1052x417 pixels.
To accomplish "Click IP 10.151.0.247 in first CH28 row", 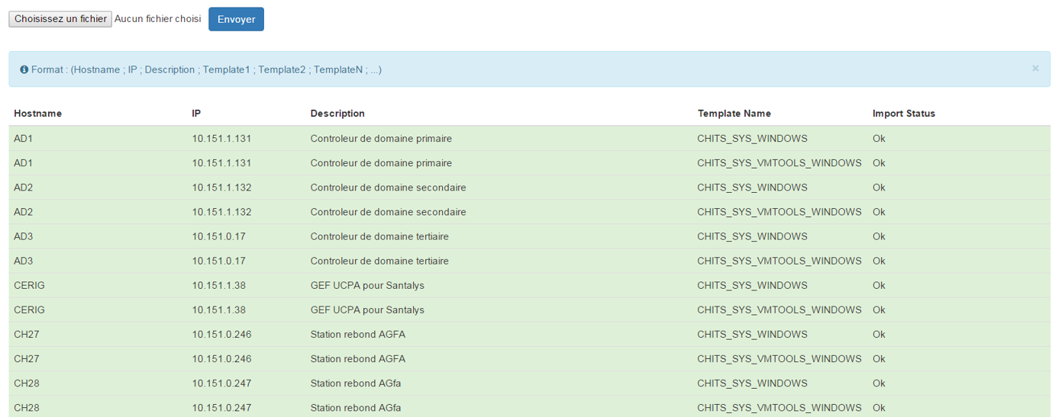I will coord(221,383).
